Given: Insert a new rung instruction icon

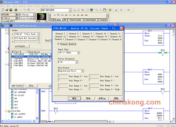Looking at the screenshot, I should coord(55,15).
